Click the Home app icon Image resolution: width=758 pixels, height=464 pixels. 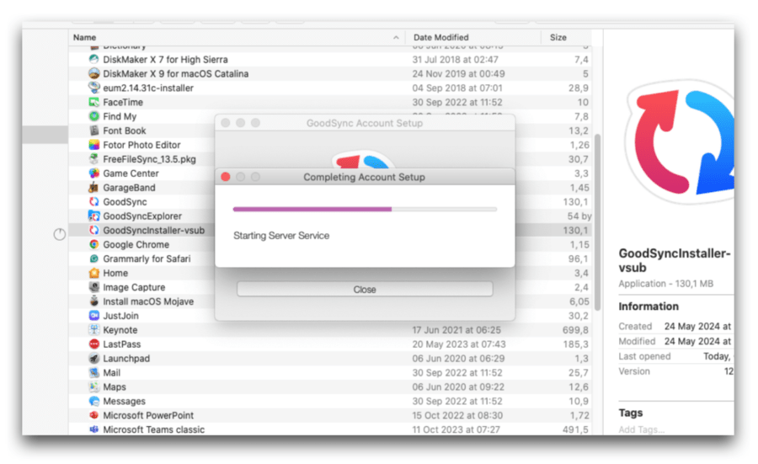(x=93, y=273)
